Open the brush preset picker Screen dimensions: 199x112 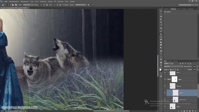tap(8, 5)
